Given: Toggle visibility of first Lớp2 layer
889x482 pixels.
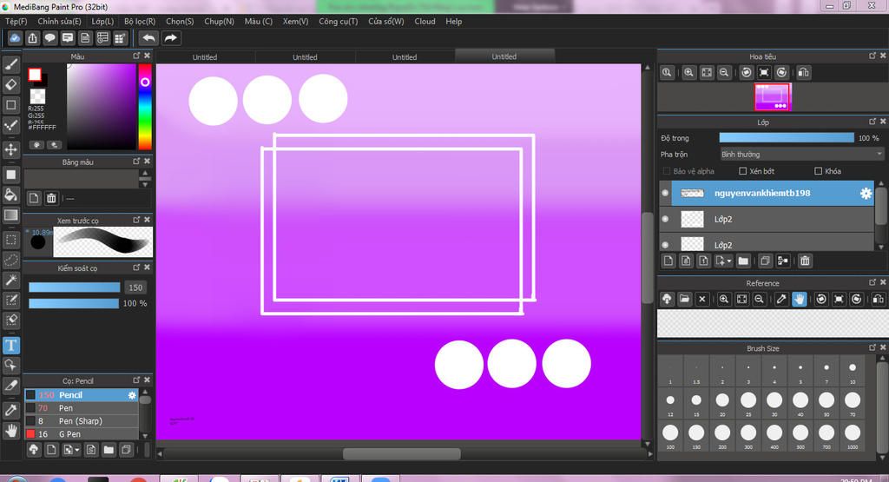Looking at the screenshot, I should pyautogui.click(x=665, y=219).
